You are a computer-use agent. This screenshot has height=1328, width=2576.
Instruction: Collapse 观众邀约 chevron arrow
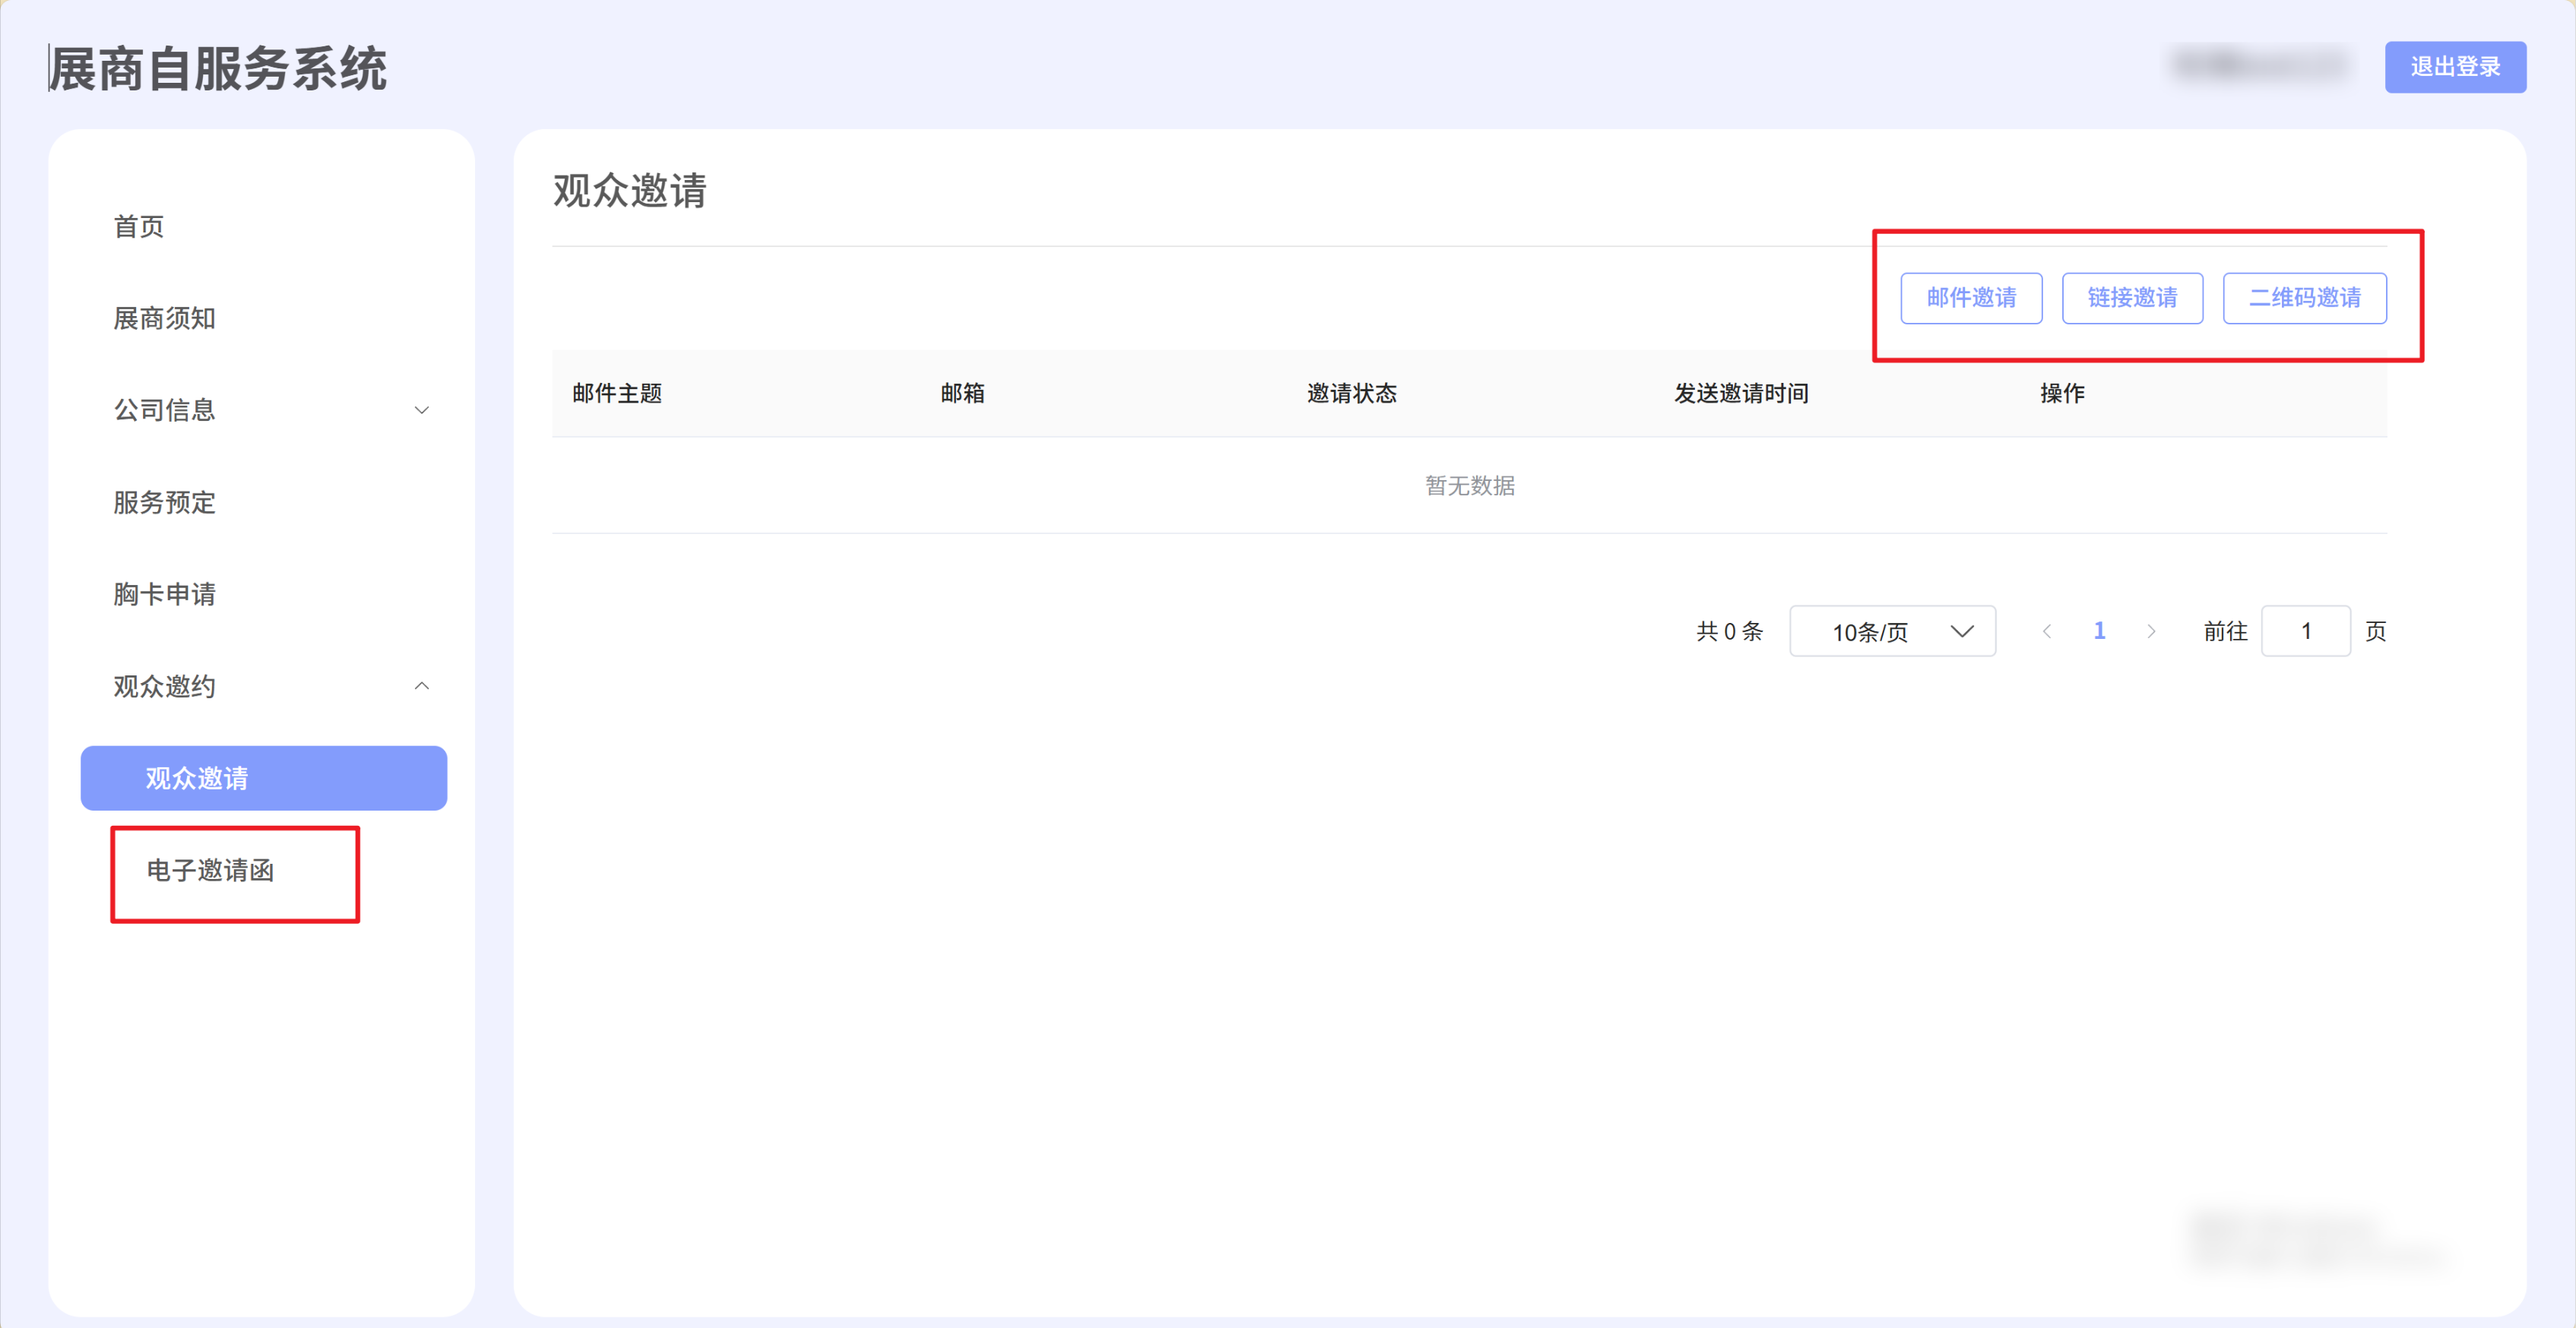[422, 687]
